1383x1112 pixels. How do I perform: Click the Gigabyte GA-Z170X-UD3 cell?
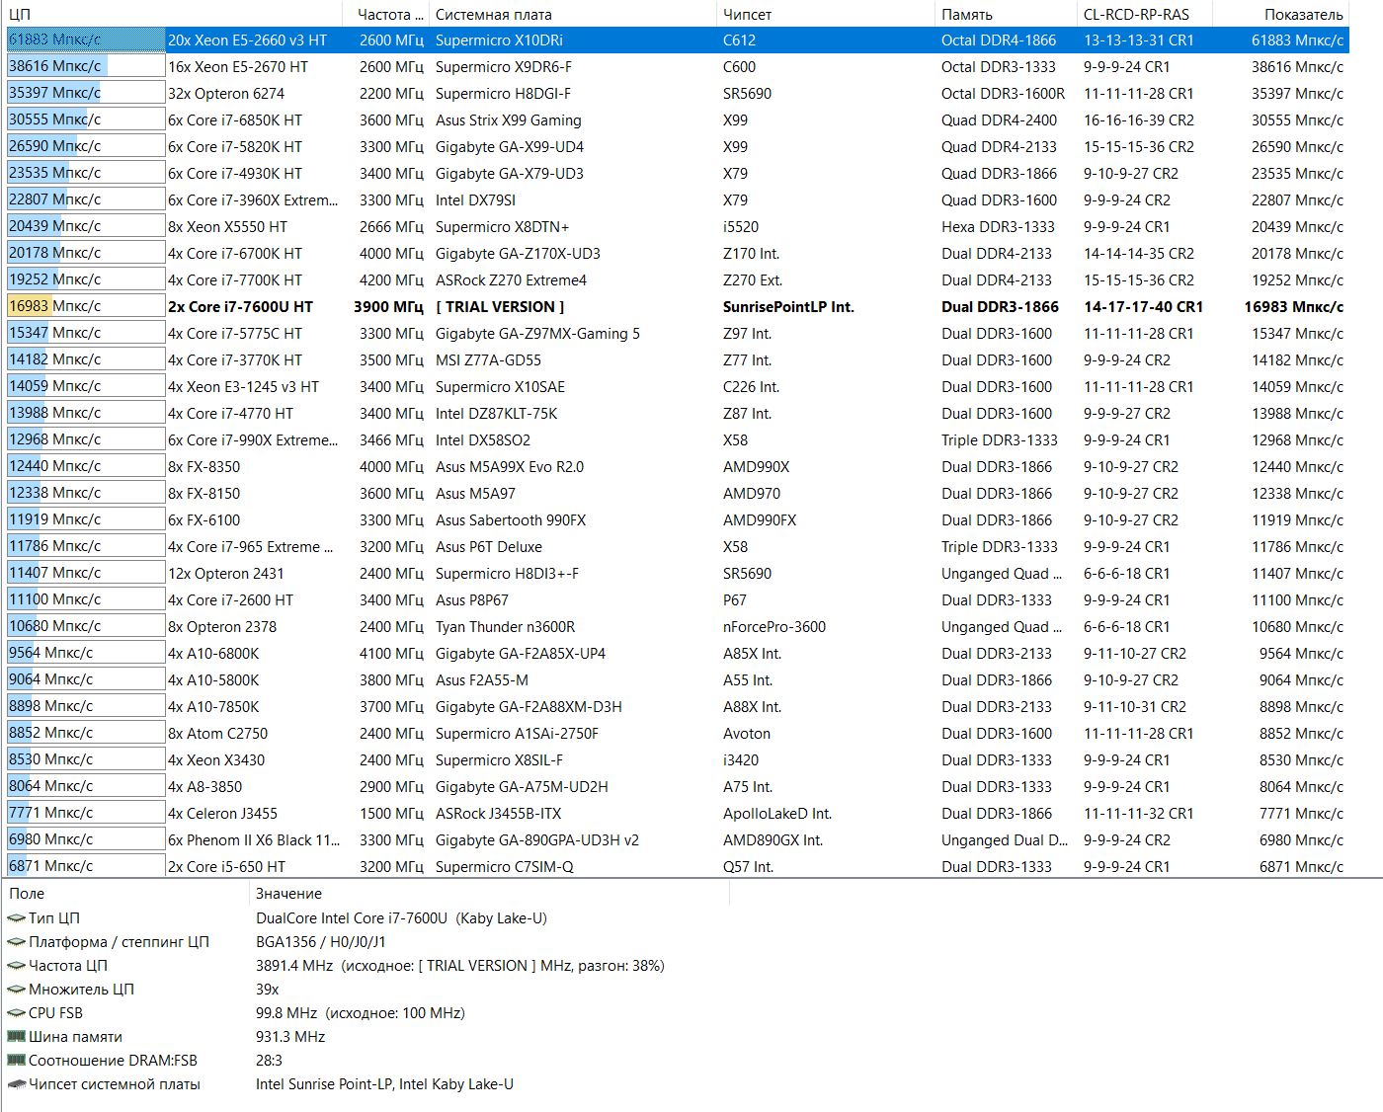coord(519,254)
